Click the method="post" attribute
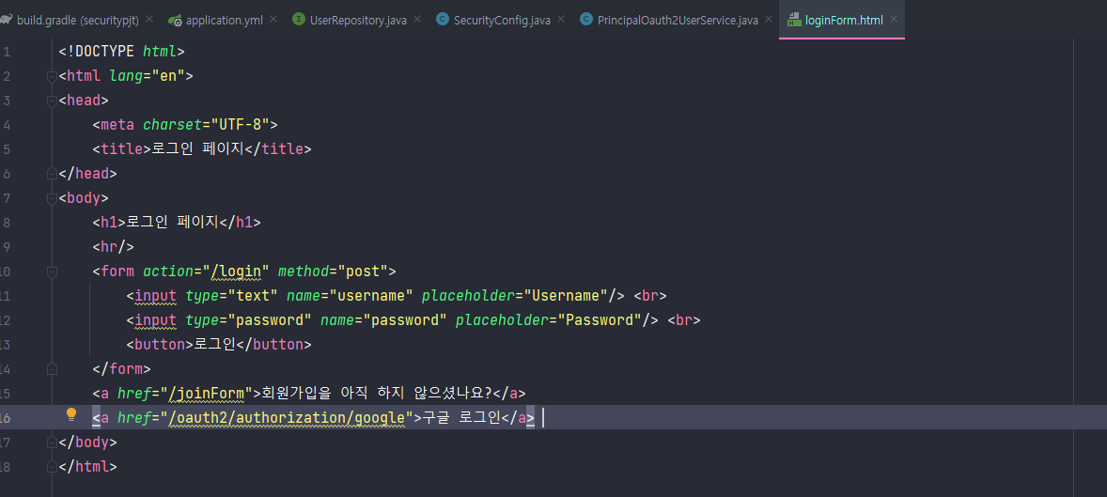 [x=334, y=272]
